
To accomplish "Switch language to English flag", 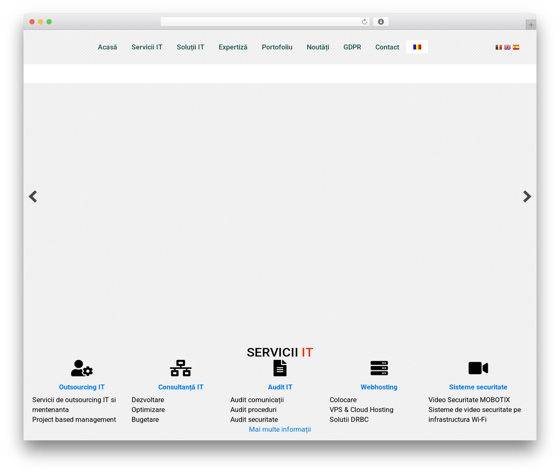I will coord(507,47).
